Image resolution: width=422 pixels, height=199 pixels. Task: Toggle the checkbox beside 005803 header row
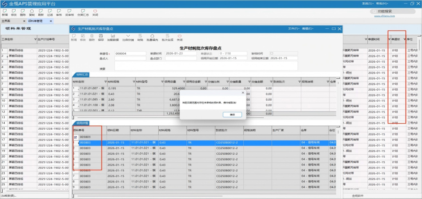(x=75, y=137)
